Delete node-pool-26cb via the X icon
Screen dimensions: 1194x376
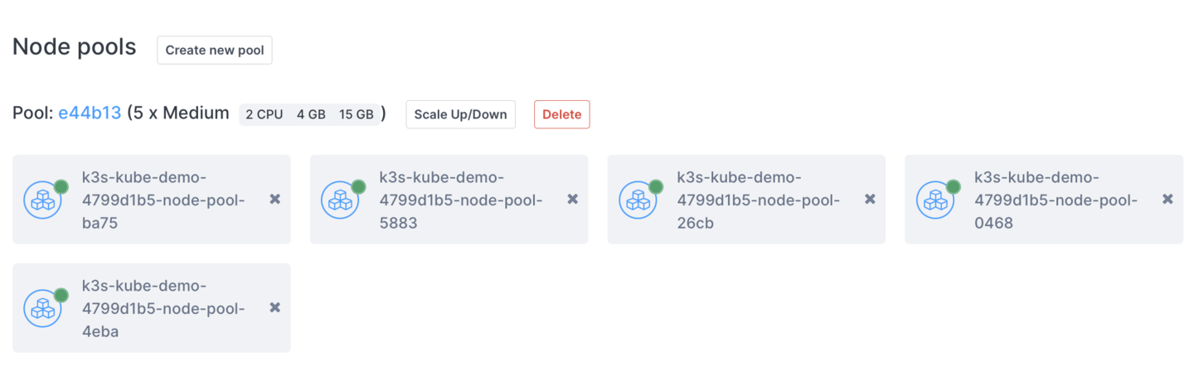click(870, 199)
